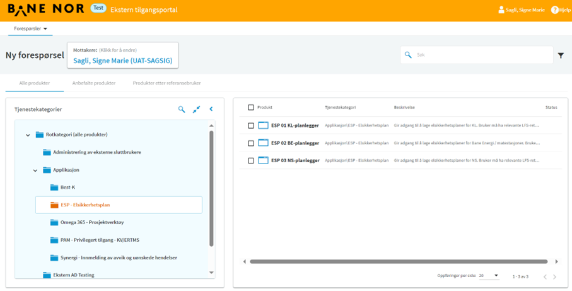Click the product icon of ESP 02 BE-planlegger
572x291 pixels.
click(x=263, y=143)
